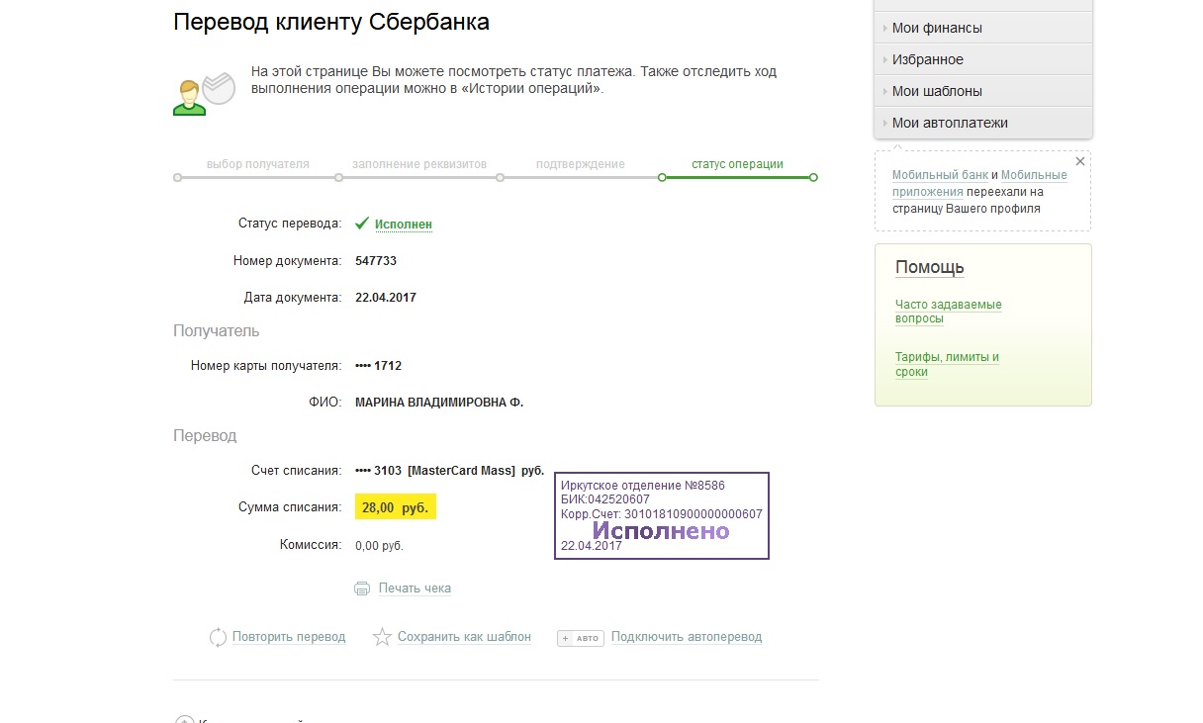
Task: Open the Печать чека link
Action: (x=415, y=588)
